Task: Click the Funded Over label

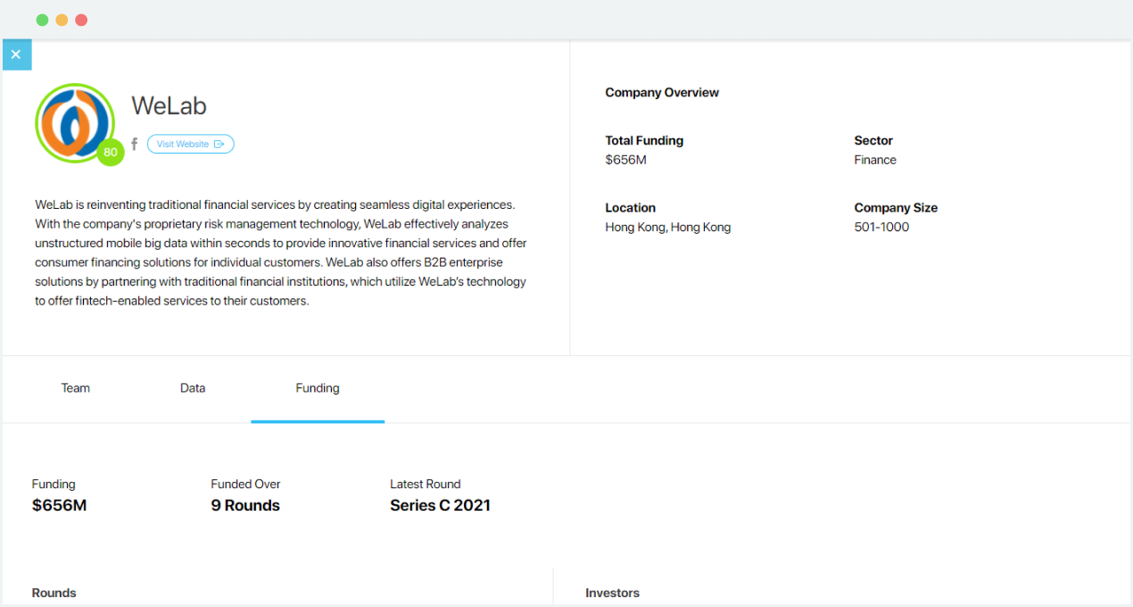Action: tap(245, 484)
